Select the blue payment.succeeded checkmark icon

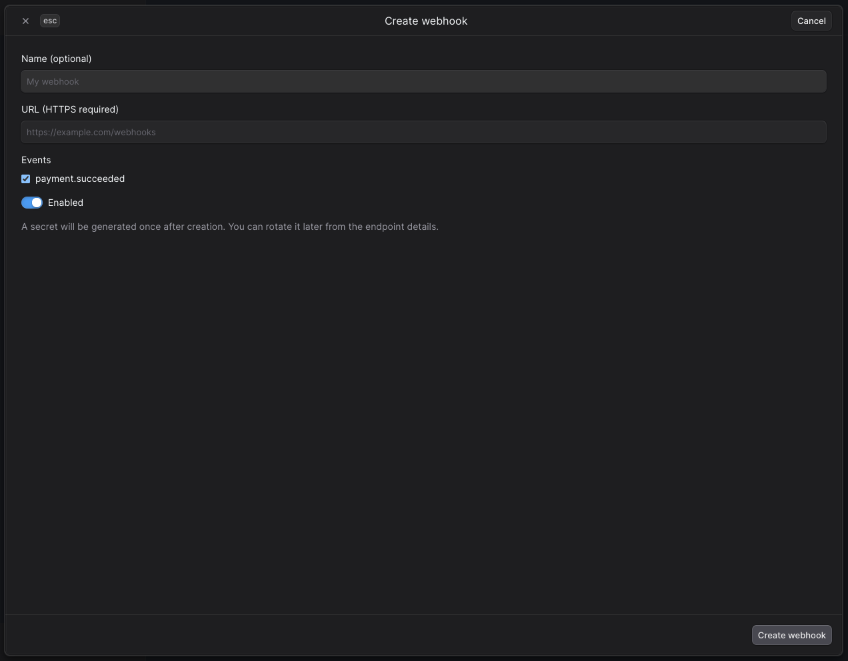coord(25,179)
